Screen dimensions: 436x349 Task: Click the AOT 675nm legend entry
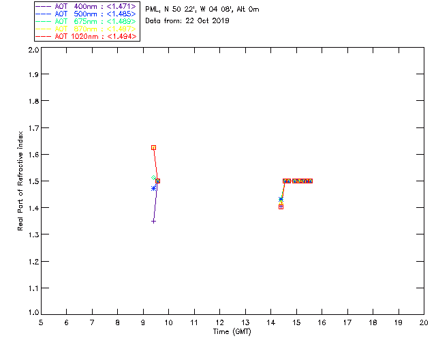[86, 21]
